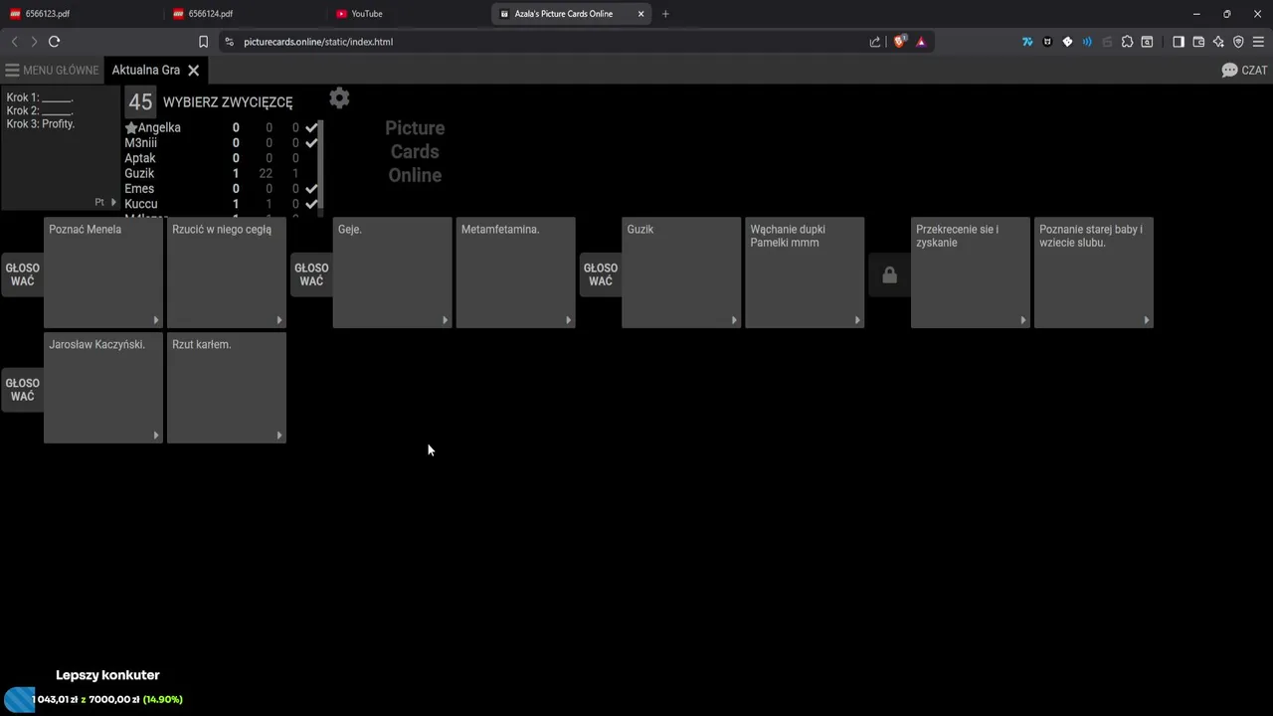Select the 'Rzut karłem.' answer card
The width and height of the screenshot is (1273, 716).
tap(227, 387)
